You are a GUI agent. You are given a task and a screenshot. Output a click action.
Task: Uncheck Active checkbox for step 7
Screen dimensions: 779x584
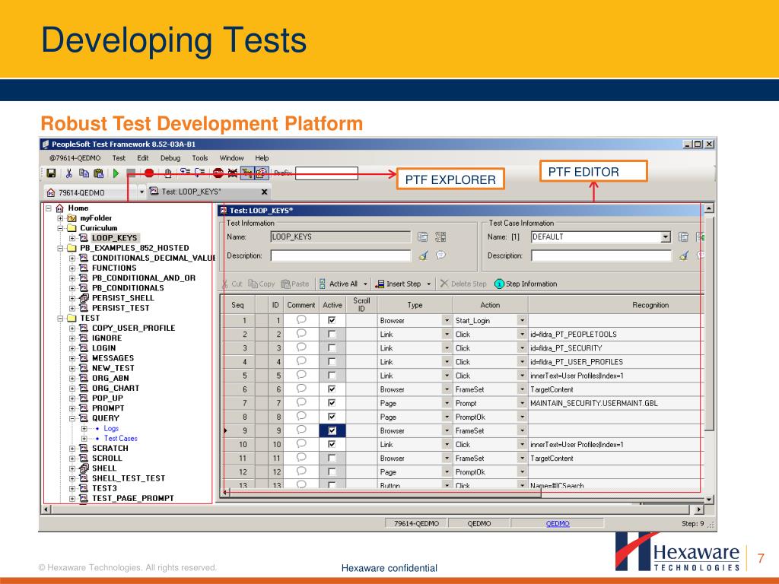point(332,403)
